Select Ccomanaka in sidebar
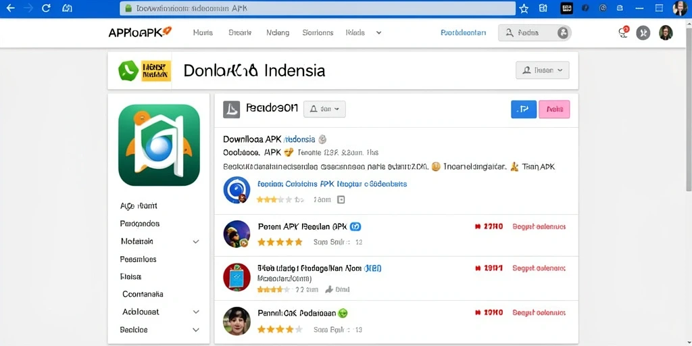The image size is (692, 346). (143, 294)
